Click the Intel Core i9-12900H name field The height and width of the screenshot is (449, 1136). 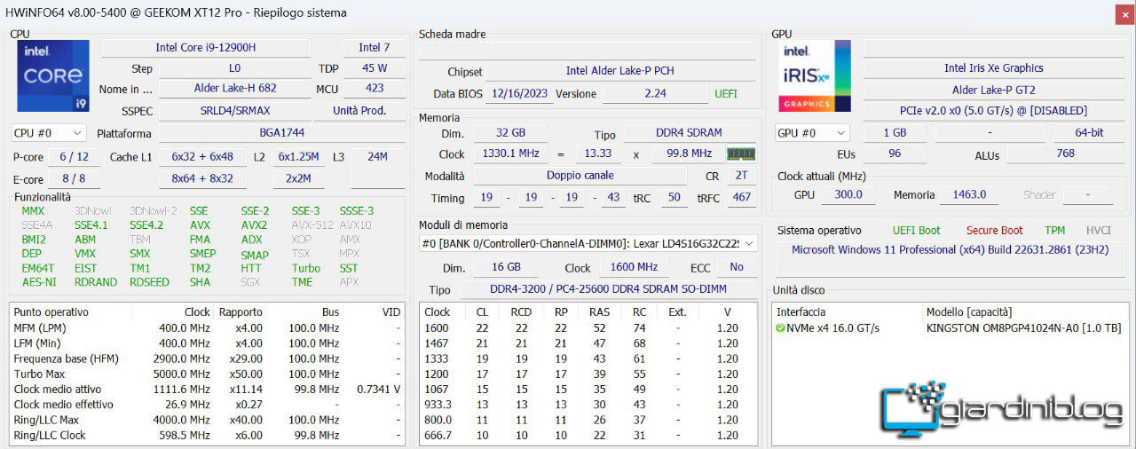[x=206, y=47]
